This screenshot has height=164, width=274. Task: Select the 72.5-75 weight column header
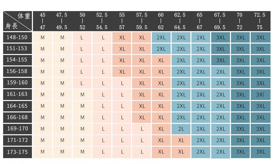coord(259,21)
